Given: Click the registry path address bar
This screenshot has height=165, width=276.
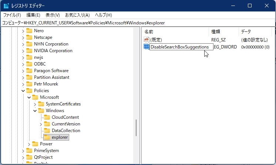Looking at the screenshot, I should pyautogui.click(x=138, y=23).
